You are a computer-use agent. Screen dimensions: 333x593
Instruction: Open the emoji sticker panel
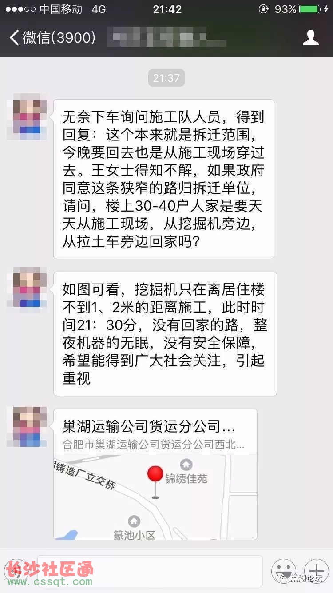pyautogui.click(x=284, y=571)
